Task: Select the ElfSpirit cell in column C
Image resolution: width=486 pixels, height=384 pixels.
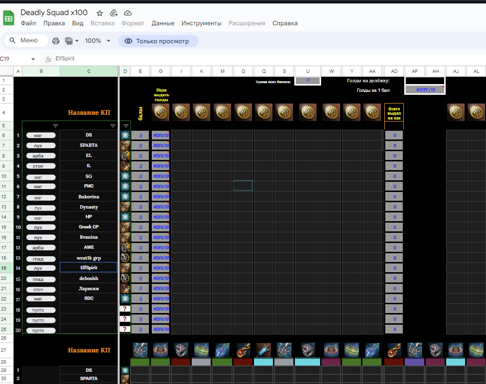Action: [89, 267]
